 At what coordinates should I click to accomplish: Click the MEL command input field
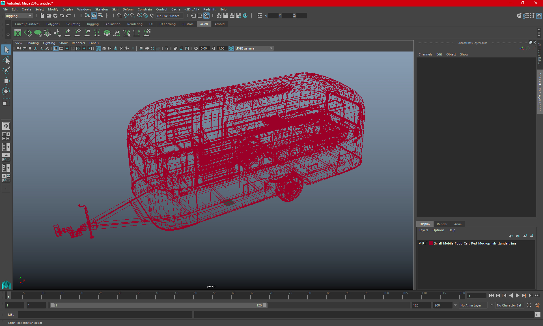pos(105,314)
